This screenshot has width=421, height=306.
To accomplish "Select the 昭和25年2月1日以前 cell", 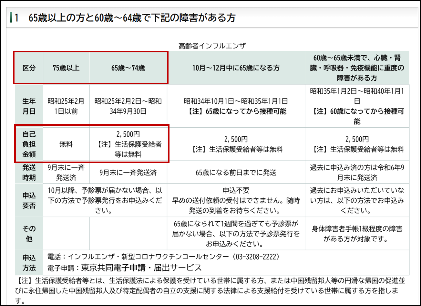I will tap(66, 106).
